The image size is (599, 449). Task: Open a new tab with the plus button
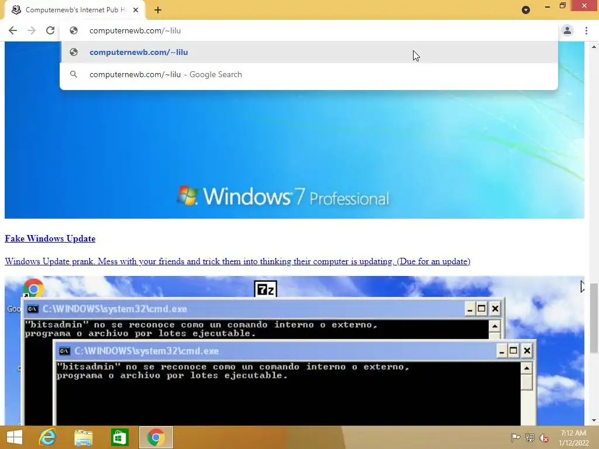click(x=158, y=10)
